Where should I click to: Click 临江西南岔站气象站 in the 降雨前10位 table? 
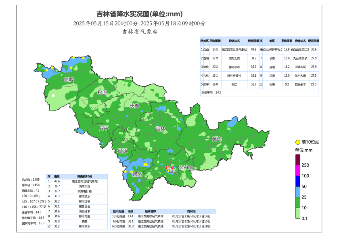[x=85, y=182]
